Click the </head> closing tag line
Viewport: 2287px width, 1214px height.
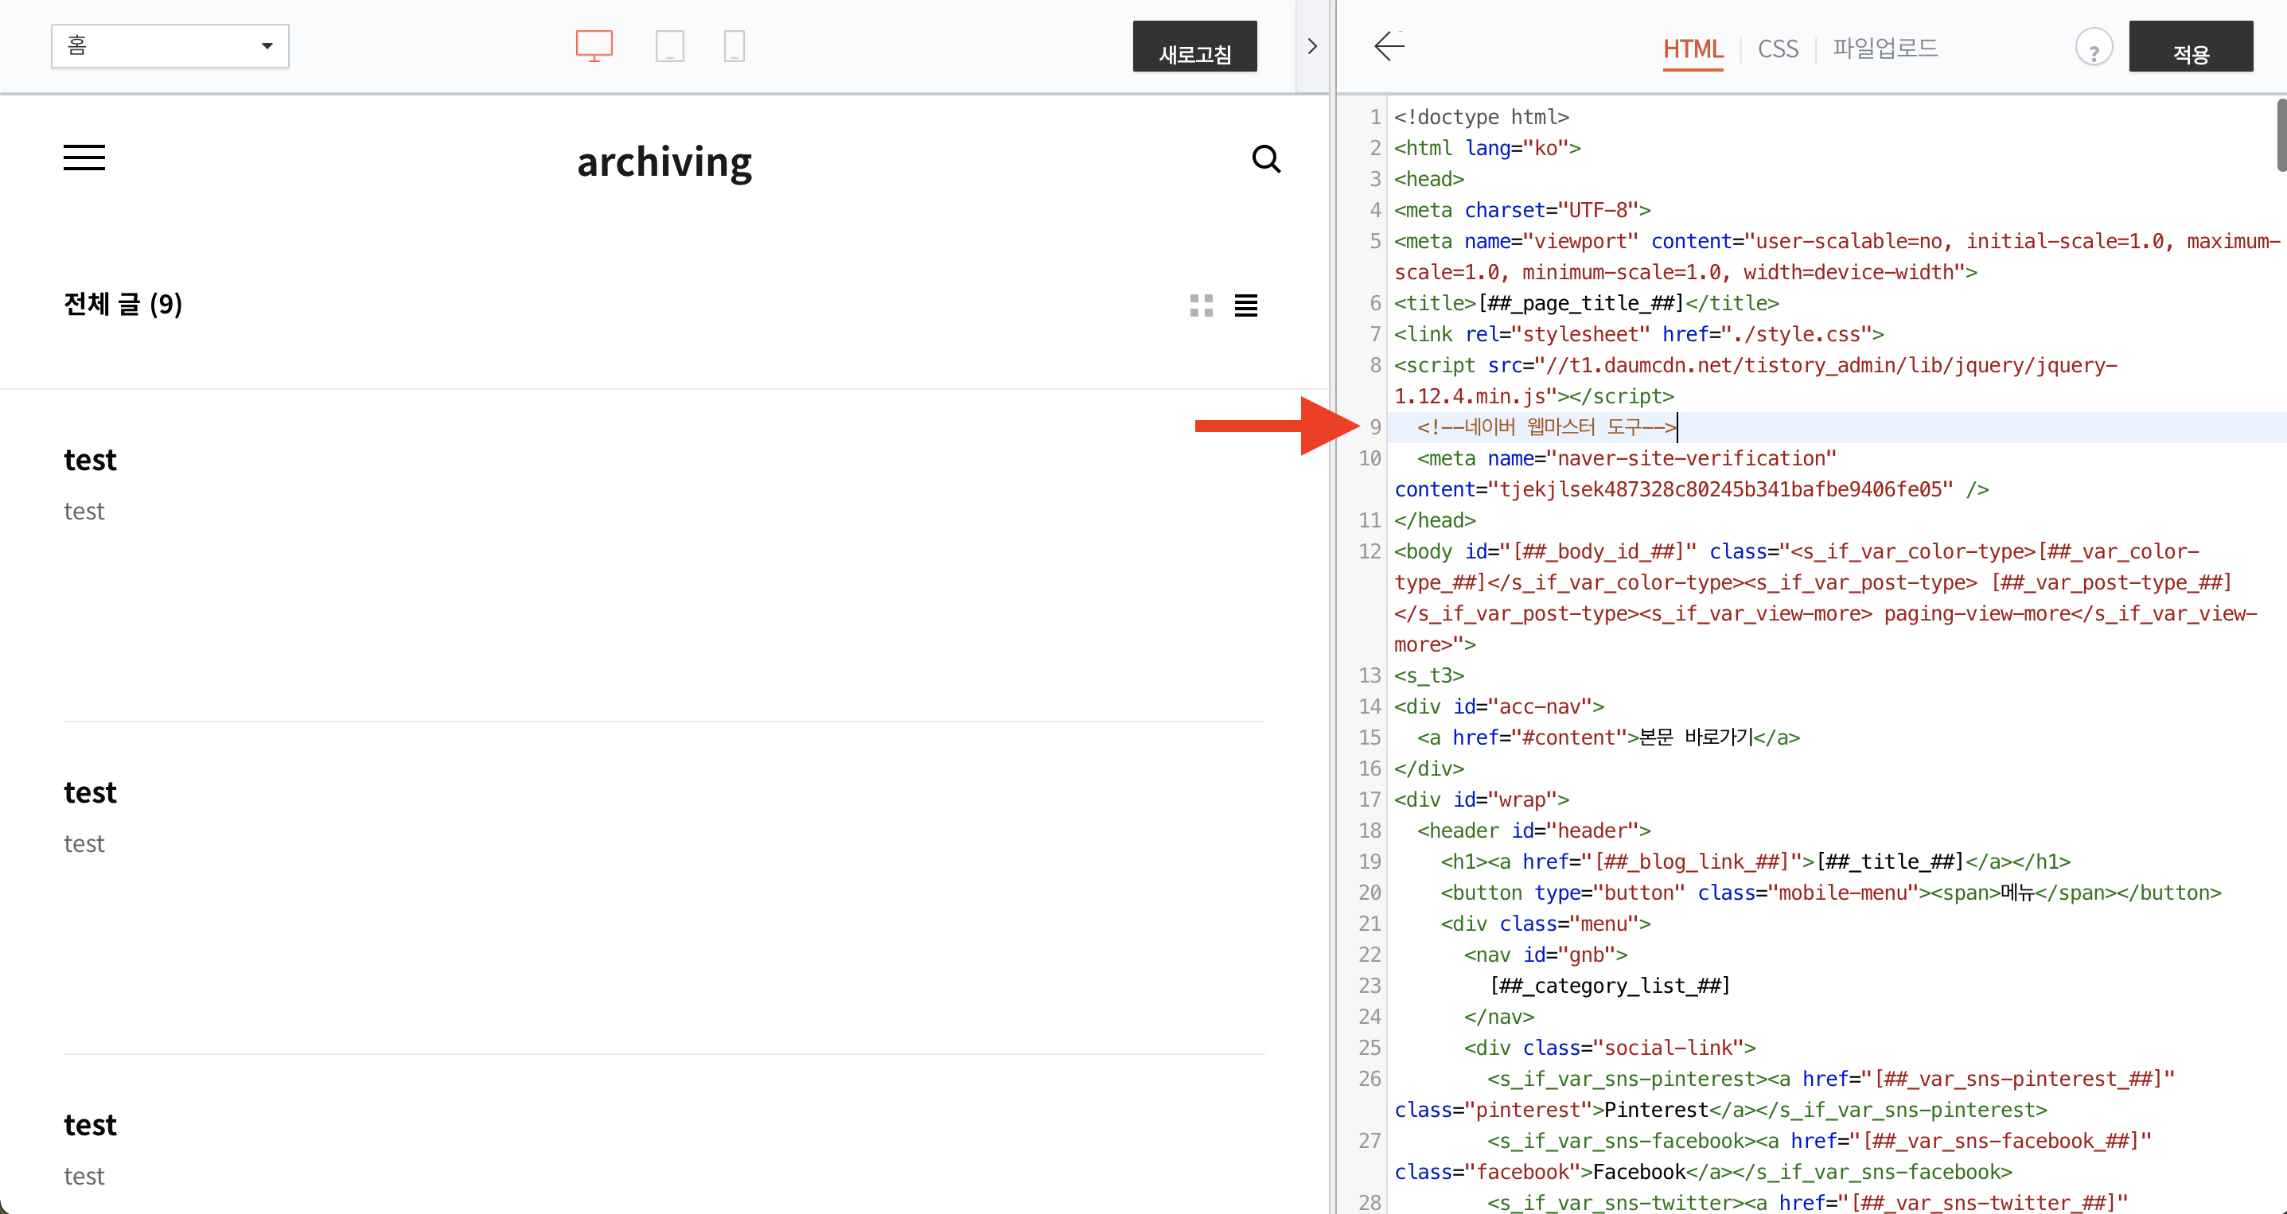click(1435, 520)
